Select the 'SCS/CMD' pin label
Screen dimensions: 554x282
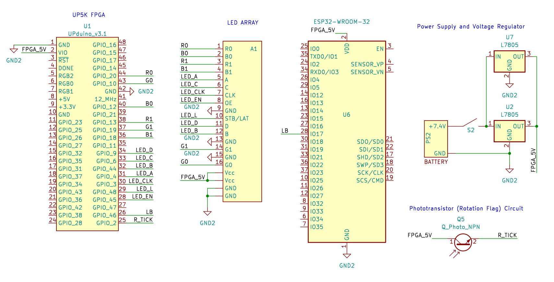[x=370, y=181]
